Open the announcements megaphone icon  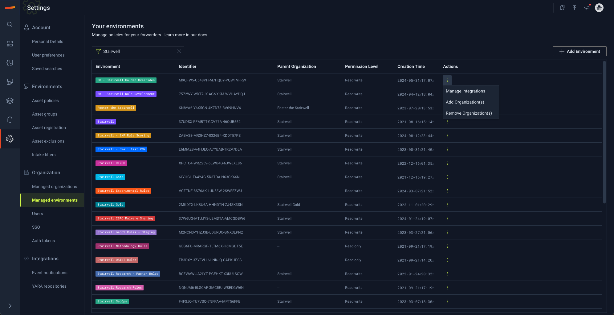pos(587,8)
